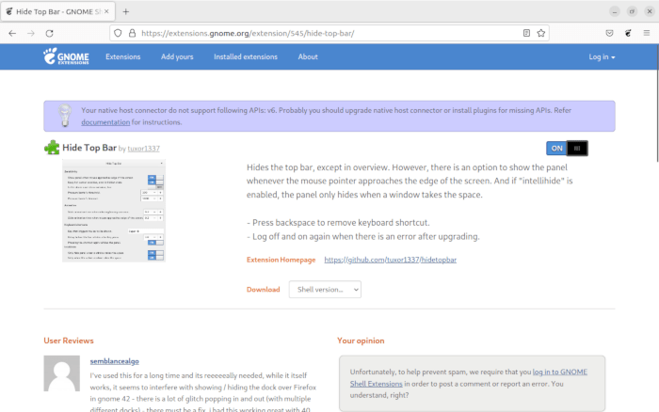This screenshot has width=659, height=412.
Task: Close the Hide Top Bar tab
Action: click(x=106, y=11)
